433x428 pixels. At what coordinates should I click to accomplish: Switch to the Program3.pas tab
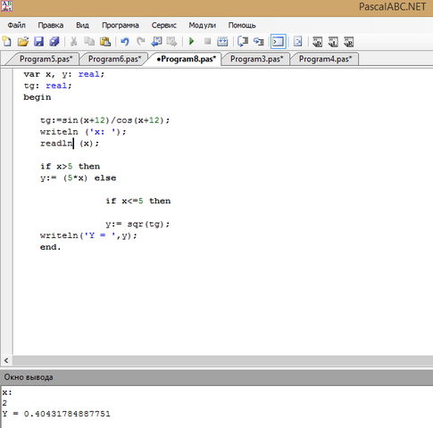pos(256,59)
